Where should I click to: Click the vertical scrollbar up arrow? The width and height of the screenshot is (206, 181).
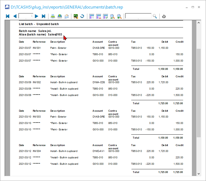(199, 23)
